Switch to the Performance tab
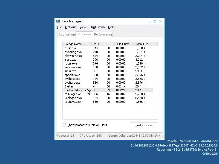The height and width of the screenshot is (164, 219). [x=103, y=34]
